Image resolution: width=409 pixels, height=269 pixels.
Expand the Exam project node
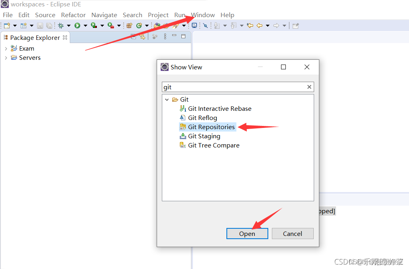coord(6,49)
